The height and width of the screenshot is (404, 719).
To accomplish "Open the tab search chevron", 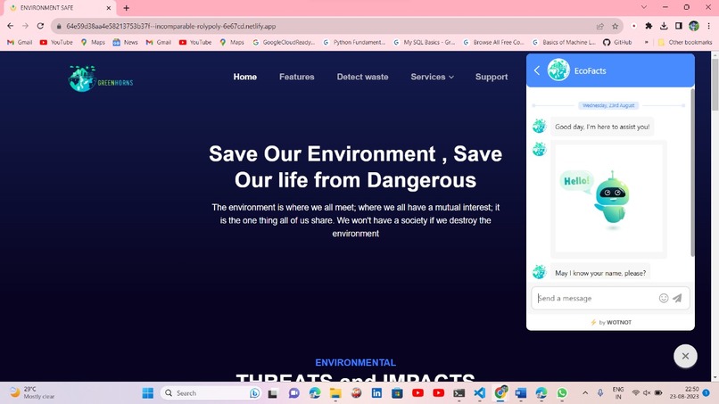I will [x=644, y=7].
